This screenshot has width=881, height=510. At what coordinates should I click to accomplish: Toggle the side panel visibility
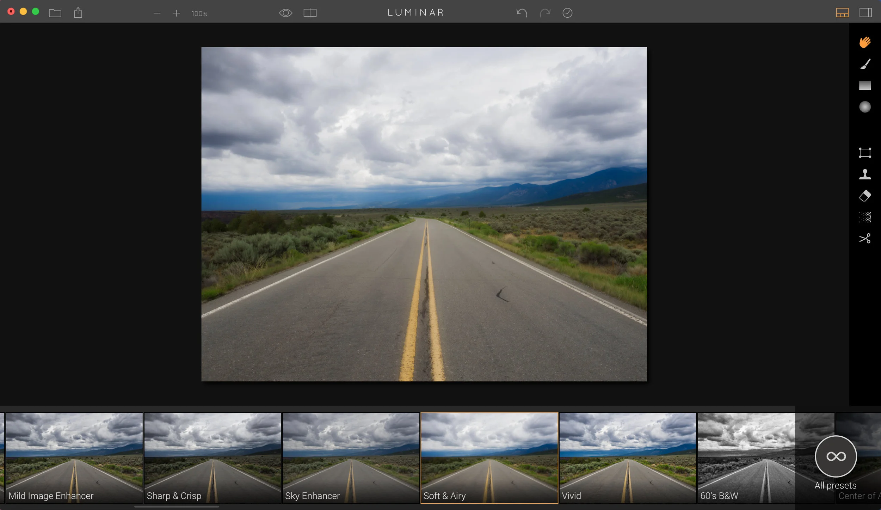[x=865, y=13]
